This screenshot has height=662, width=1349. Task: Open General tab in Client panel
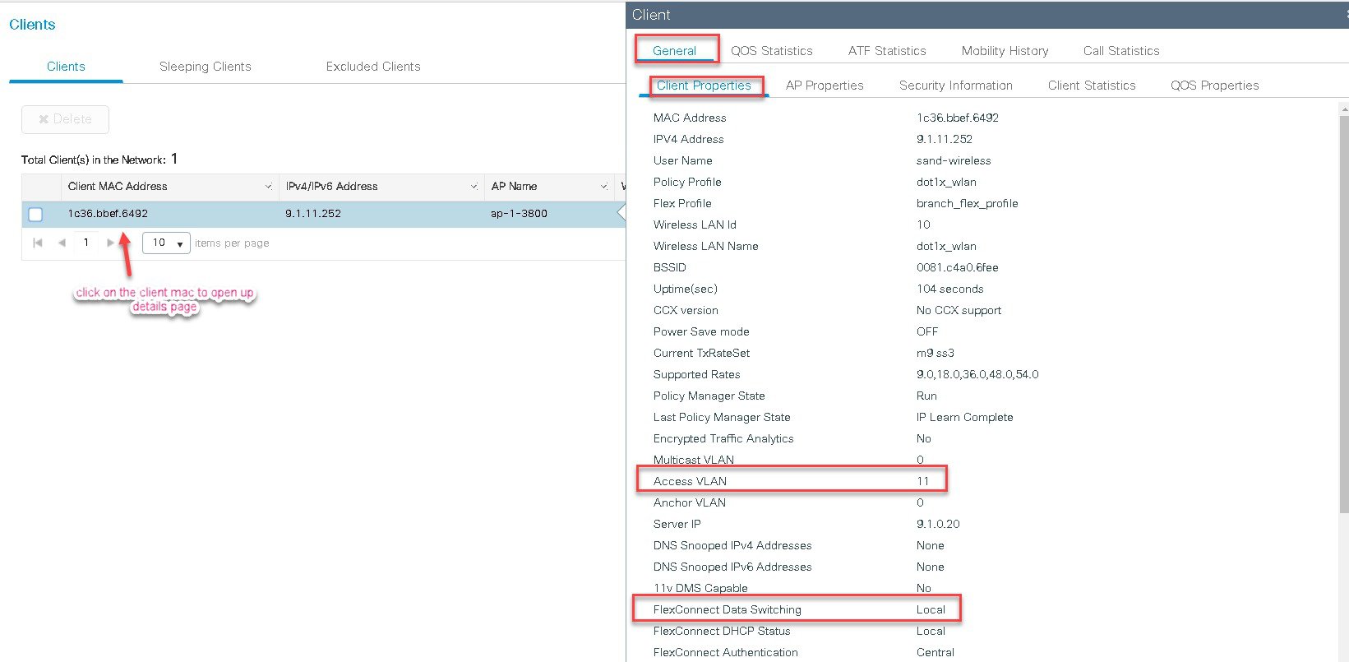(x=674, y=51)
